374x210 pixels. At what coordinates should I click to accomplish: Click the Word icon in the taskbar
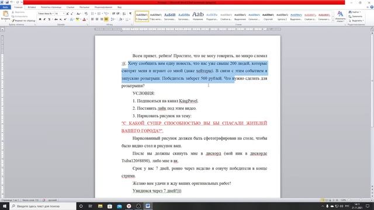click(148, 206)
